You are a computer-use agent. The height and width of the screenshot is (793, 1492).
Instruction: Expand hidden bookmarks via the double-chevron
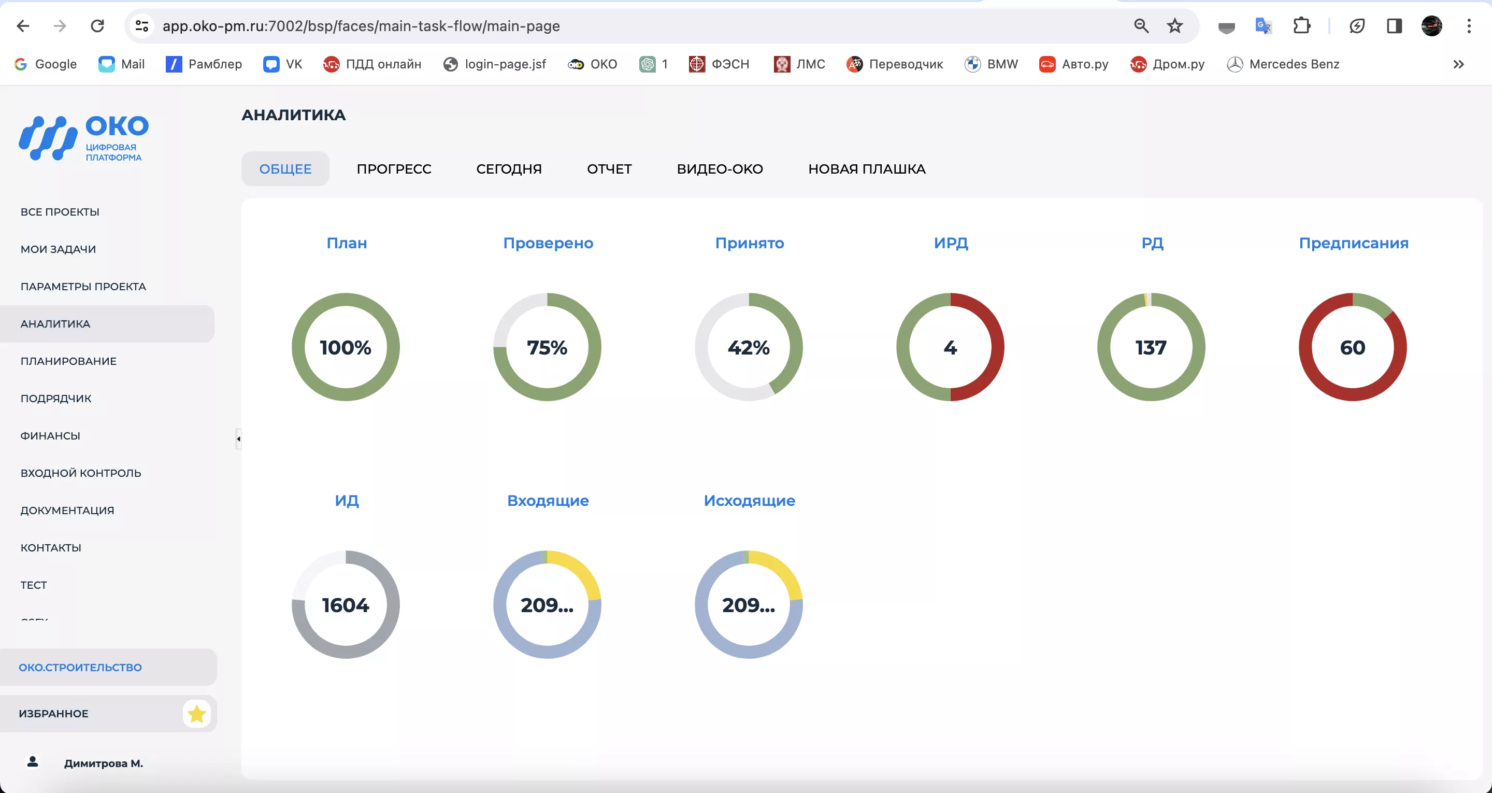click(1458, 64)
